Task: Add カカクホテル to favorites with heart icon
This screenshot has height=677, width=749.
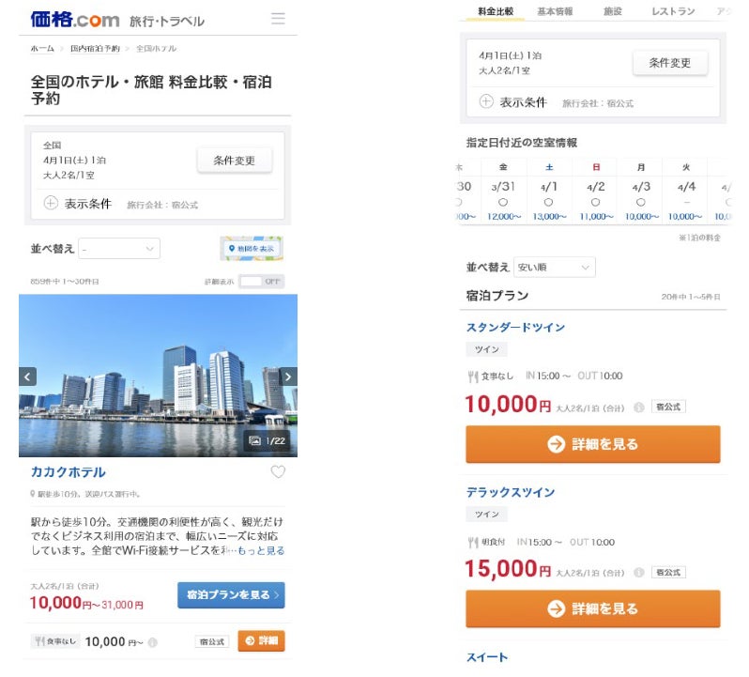Action: click(x=278, y=472)
